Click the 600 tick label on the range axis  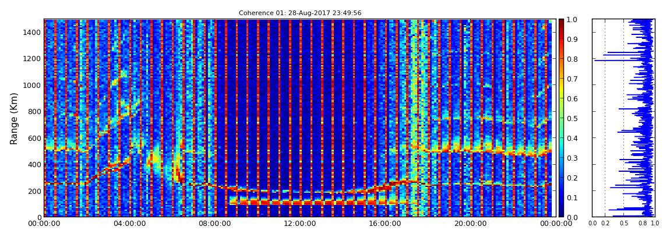35,138
